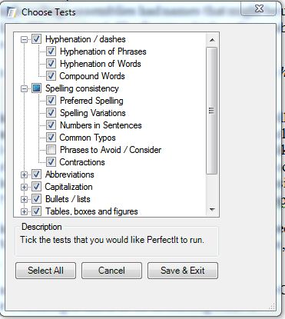The height and width of the screenshot is (319, 285).
Task: Uncheck Hyphenation of Phrases
Action: pyautogui.click(x=51, y=52)
